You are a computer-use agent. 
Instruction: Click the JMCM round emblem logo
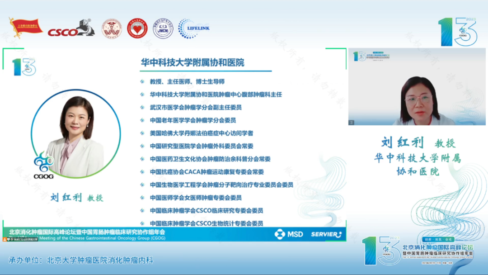coord(163,28)
